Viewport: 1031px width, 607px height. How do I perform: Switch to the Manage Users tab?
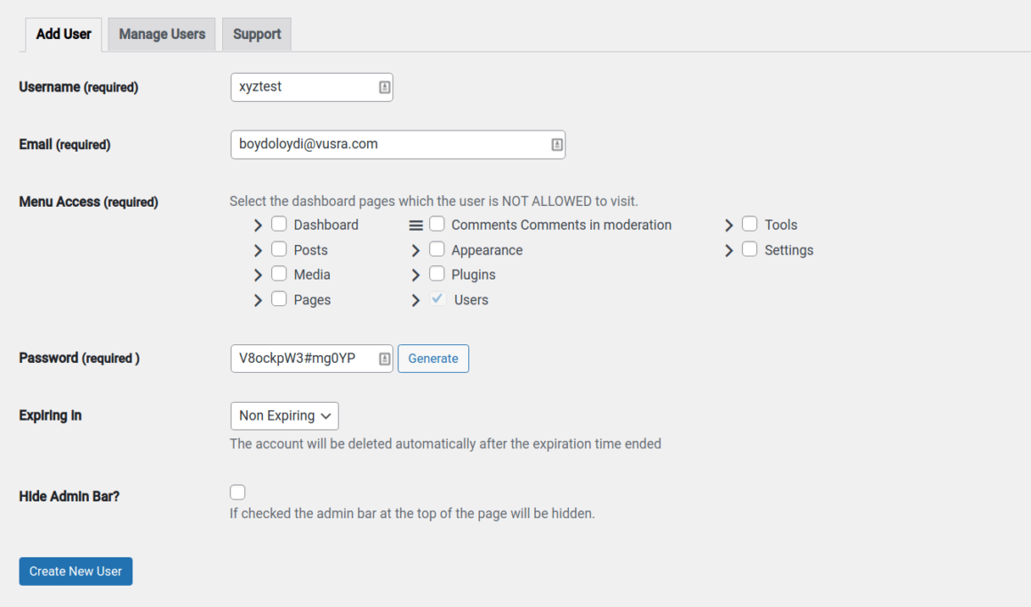click(x=161, y=34)
